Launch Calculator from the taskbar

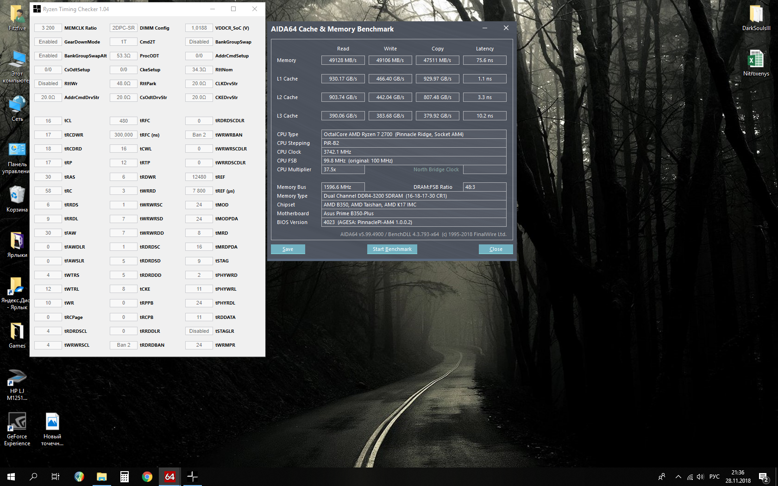click(125, 477)
